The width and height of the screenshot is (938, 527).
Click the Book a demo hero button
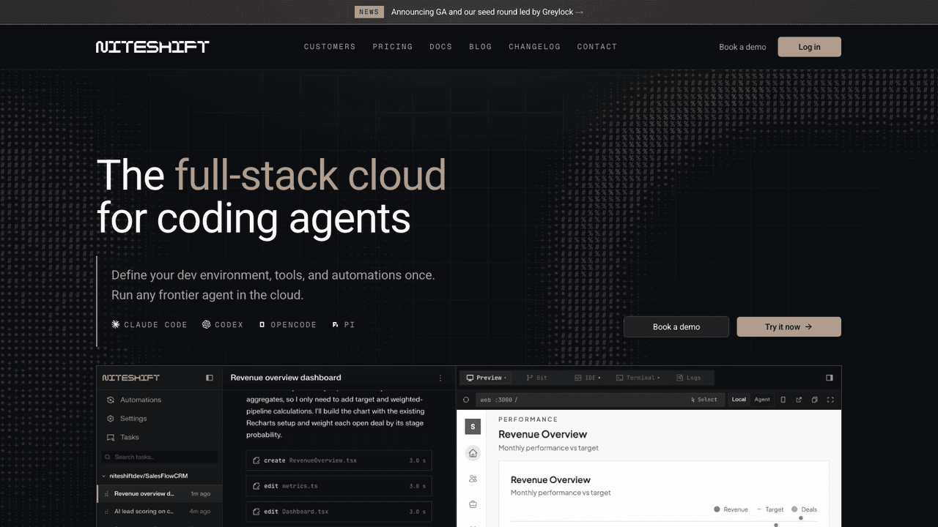[676, 326]
